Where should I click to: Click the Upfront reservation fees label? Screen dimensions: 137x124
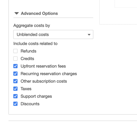[43, 66]
